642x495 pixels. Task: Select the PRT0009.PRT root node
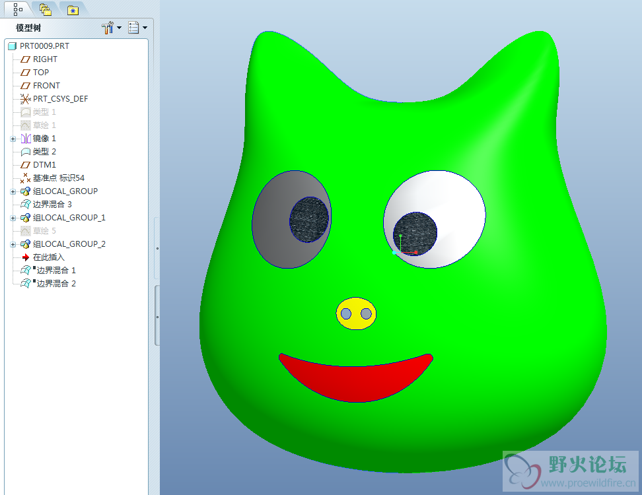(44, 46)
